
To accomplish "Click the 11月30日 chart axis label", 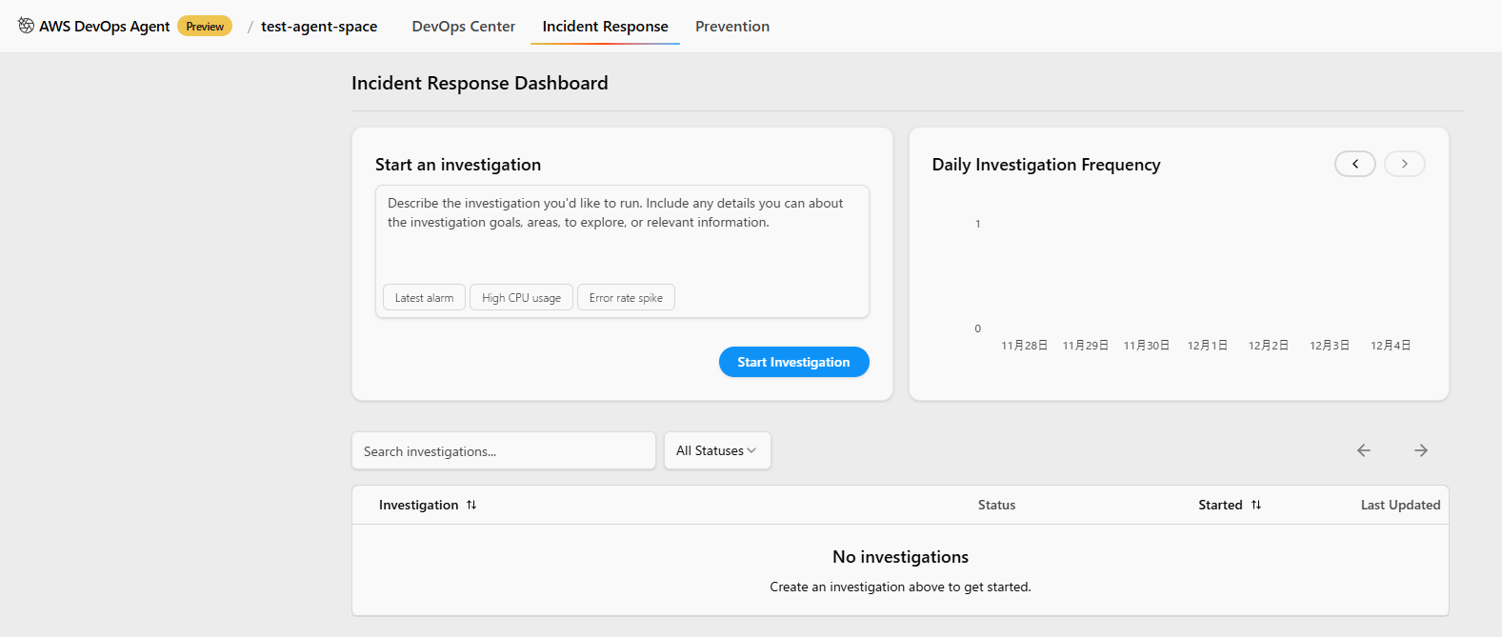I will (1146, 345).
